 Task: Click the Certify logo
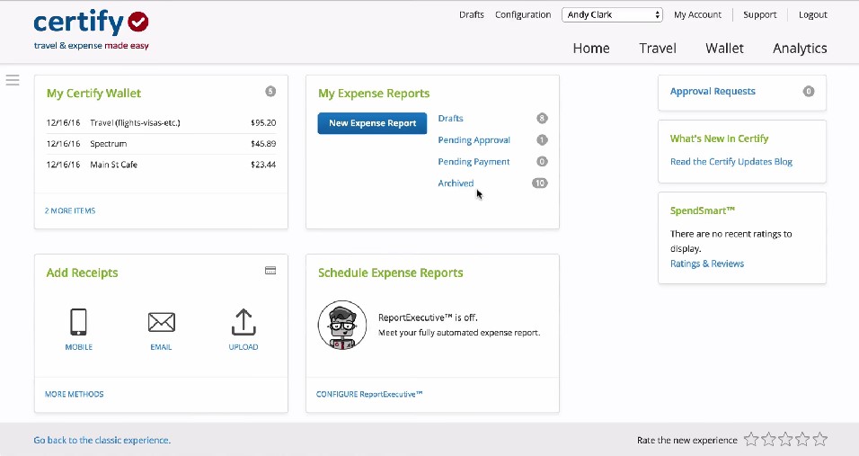(91, 29)
